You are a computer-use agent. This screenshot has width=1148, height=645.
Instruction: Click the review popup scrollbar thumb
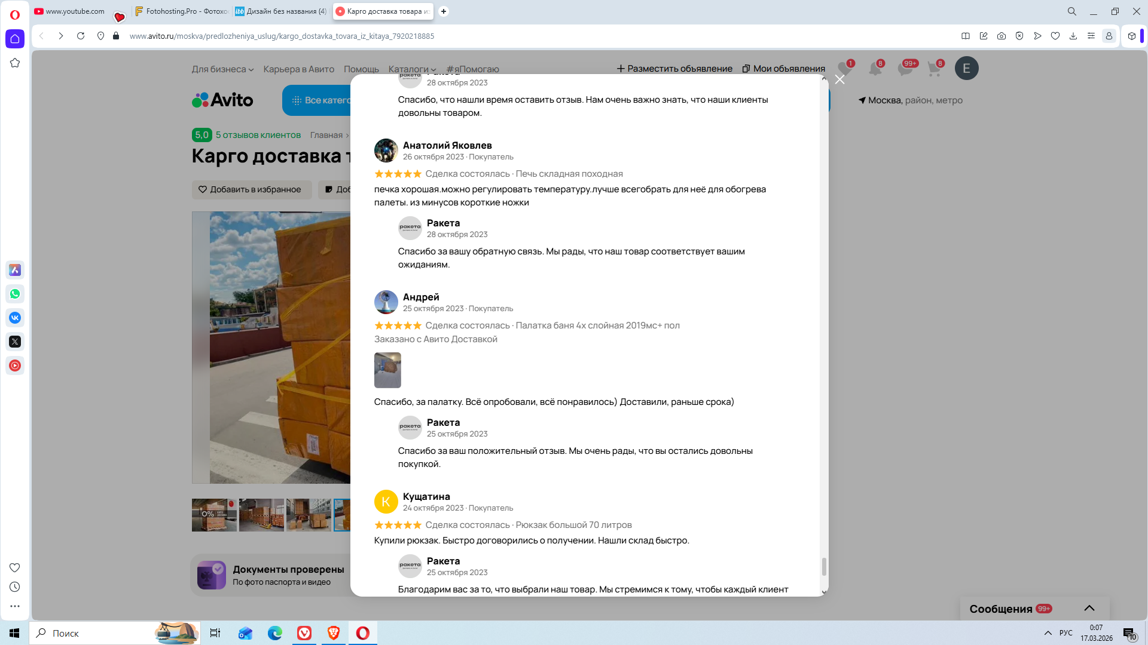click(824, 566)
